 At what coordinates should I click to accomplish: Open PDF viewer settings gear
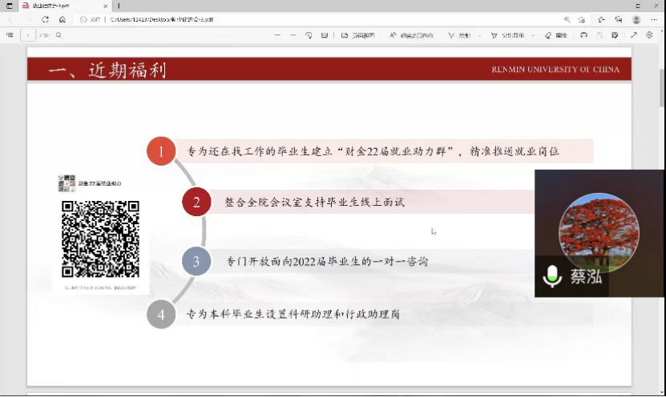(648, 35)
